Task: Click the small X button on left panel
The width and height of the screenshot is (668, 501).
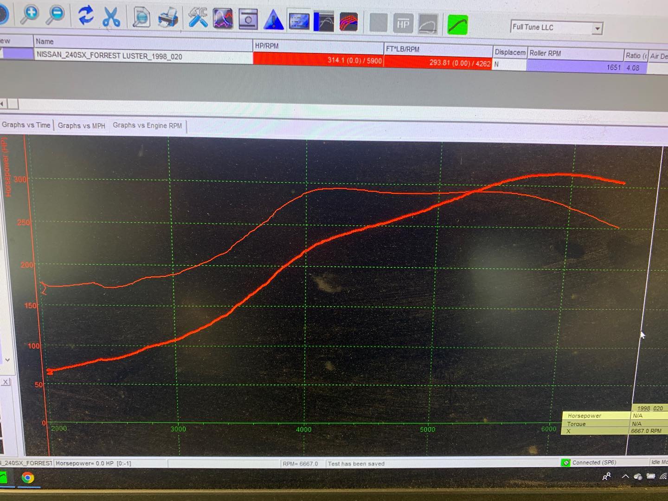Action: pyautogui.click(x=5, y=382)
